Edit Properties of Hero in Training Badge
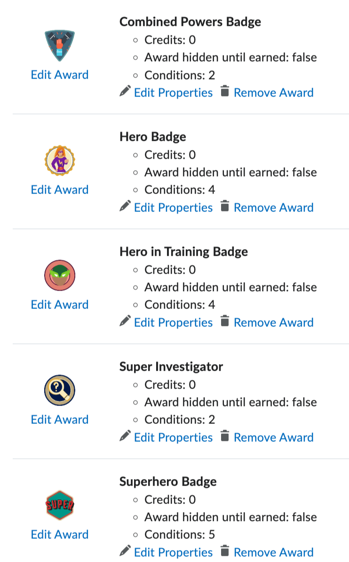 [173, 323]
